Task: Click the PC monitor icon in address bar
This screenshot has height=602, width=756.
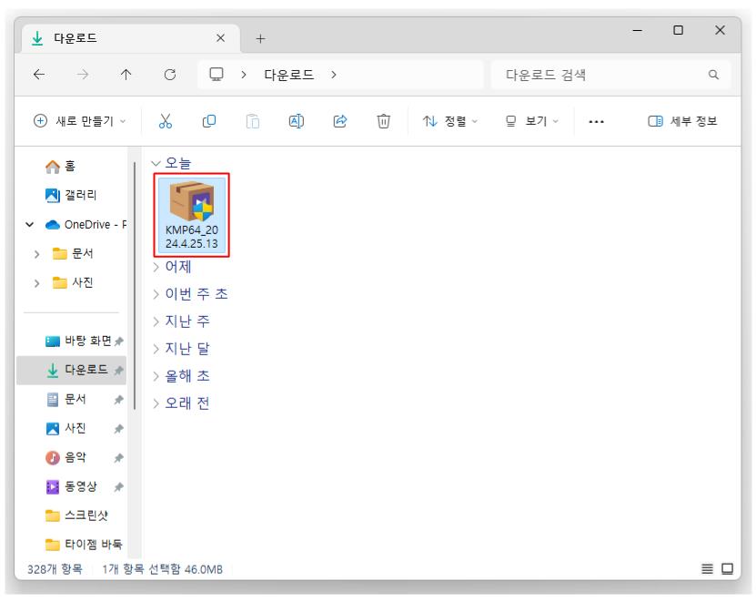Action: point(216,75)
